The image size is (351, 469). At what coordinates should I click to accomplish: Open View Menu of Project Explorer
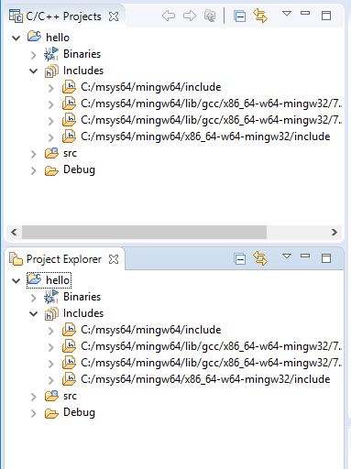coord(287,256)
